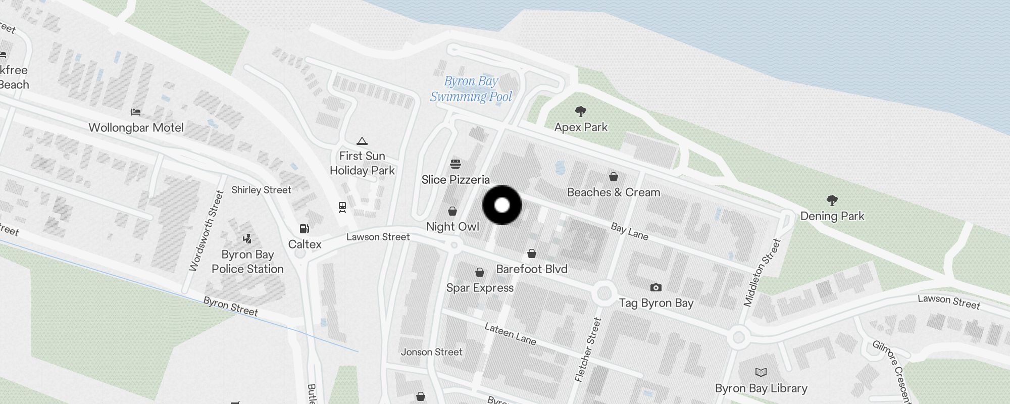Select the Byron Bay Police Station icon
1010x404 pixels.
pos(247,239)
